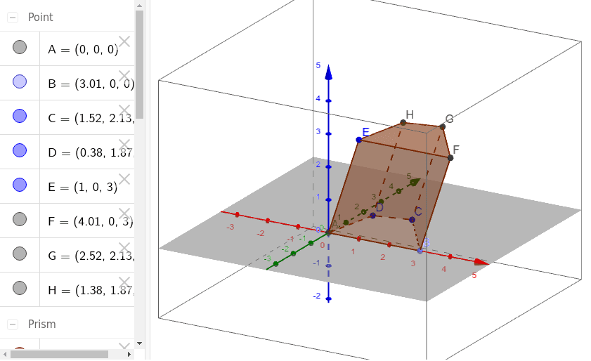Delete point G with its X icon

tap(124, 248)
